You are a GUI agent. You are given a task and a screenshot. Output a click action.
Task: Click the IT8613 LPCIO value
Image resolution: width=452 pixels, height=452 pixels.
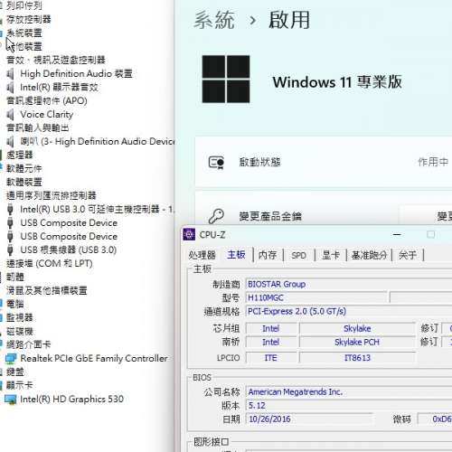pyautogui.click(x=357, y=358)
